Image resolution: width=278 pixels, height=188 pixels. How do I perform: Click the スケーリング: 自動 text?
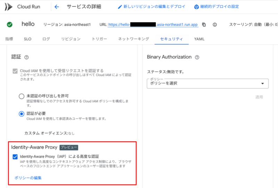(x=254, y=24)
